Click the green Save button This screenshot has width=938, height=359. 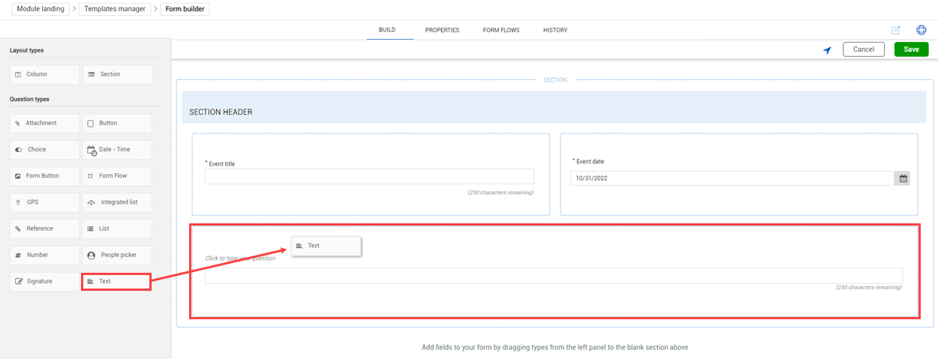[x=911, y=49]
